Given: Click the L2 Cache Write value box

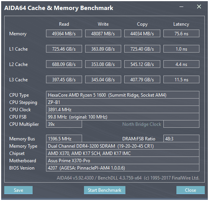Looking at the screenshot, I should coord(103,64).
